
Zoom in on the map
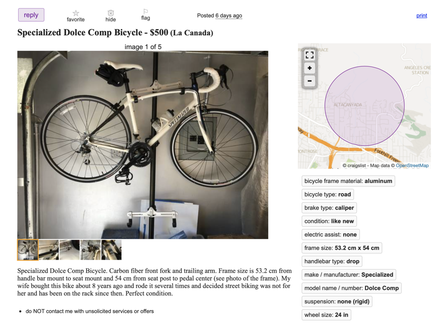coord(310,68)
